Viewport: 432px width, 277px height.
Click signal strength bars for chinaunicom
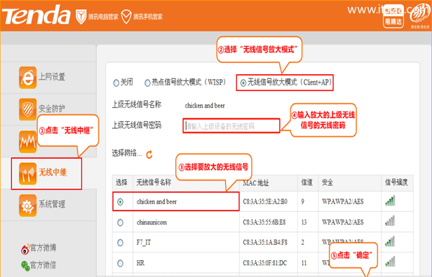(390, 221)
